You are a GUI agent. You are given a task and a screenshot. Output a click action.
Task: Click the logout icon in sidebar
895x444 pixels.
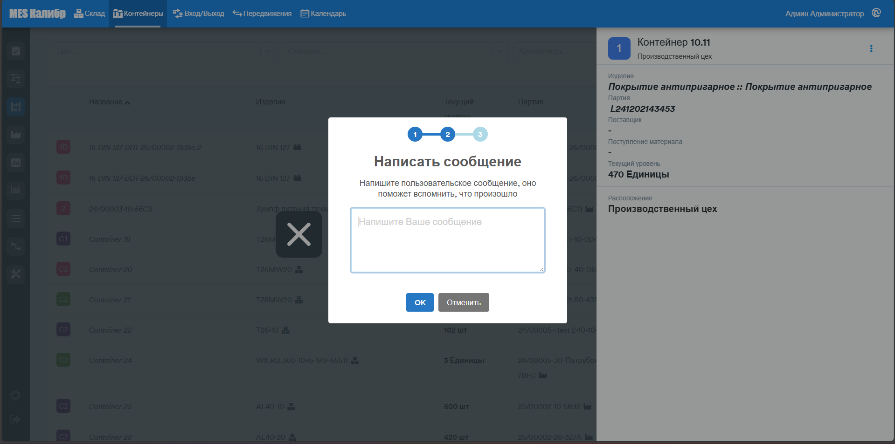click(x=15, y=419)
